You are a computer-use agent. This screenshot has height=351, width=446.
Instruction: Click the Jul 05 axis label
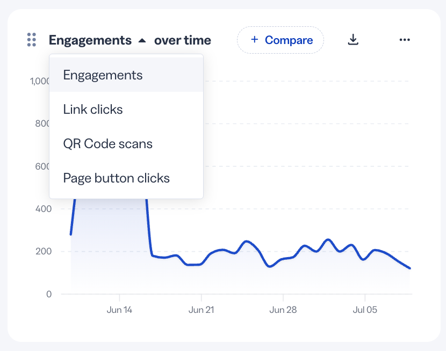(x=365, y=310)
